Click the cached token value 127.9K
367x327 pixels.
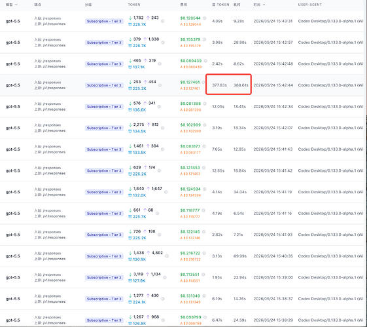pyautogui.click(x=139, y=280)
